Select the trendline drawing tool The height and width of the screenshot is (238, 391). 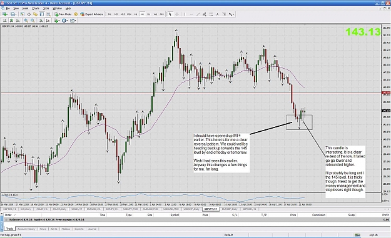tap(198, 14)
